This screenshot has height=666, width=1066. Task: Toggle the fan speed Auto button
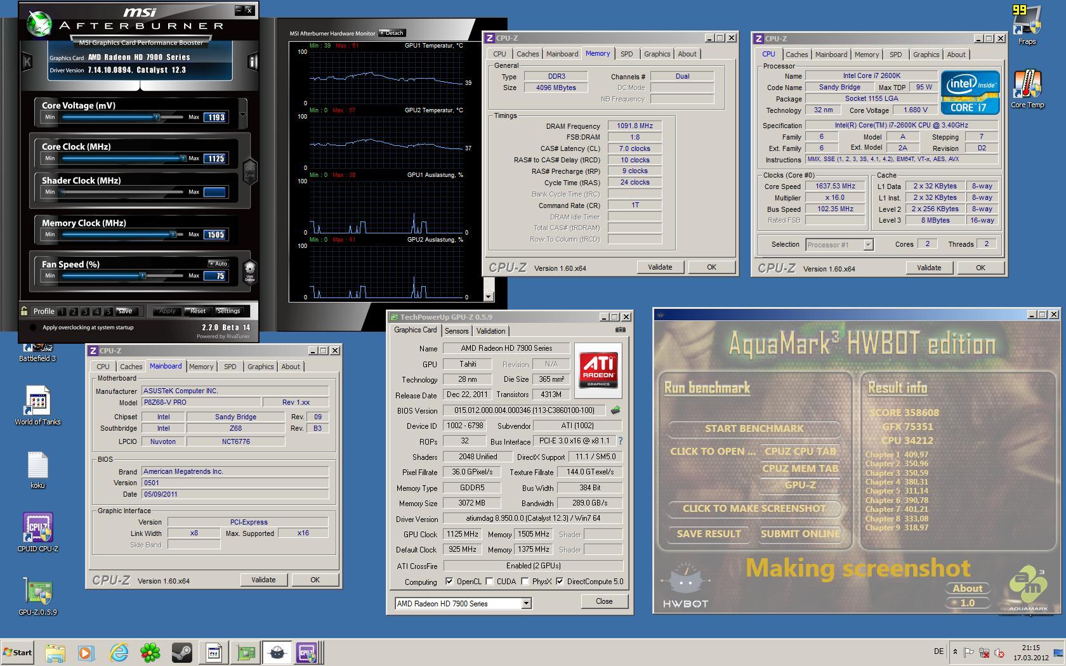coord(218,264)
